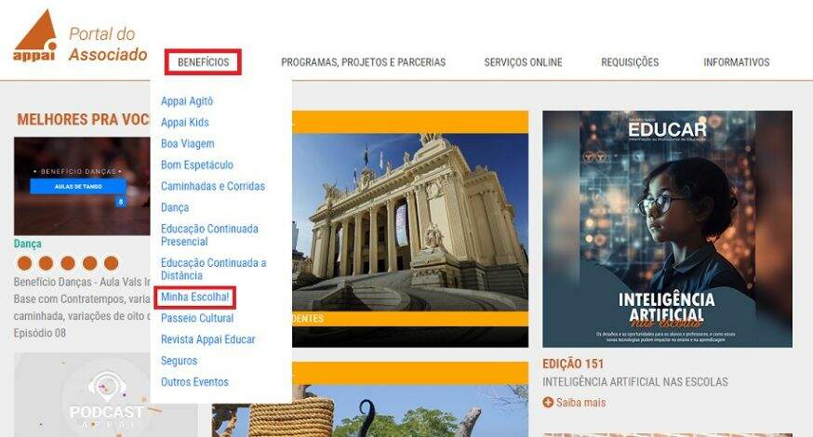Open Programas, Projetos e Parcerias menu
This screenshot has width=813, height=437.
(x=363, y=62)
